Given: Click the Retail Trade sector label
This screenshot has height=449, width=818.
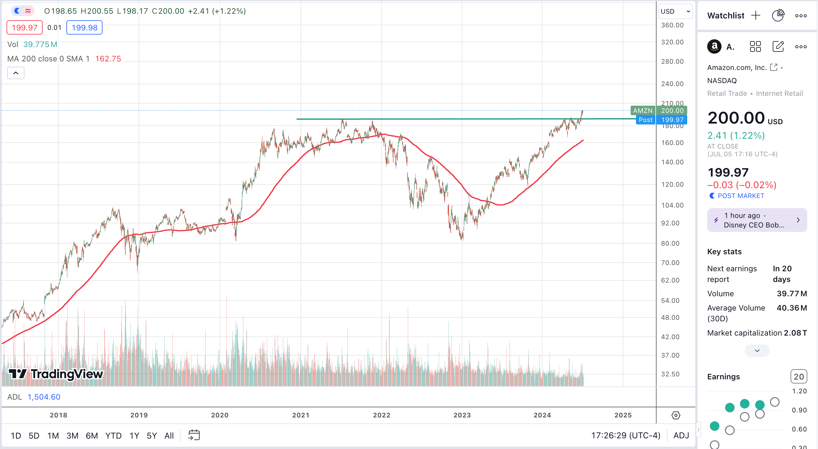Looking at the screenshot, I should [727, 93].
